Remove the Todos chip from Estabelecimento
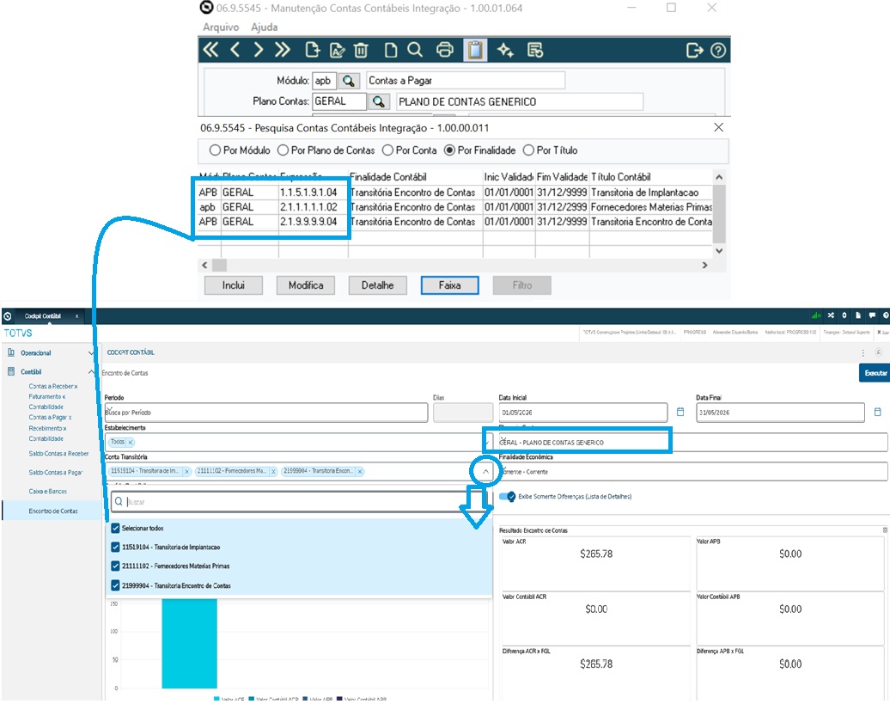This screenshot has width=890, height=716. 130,442
